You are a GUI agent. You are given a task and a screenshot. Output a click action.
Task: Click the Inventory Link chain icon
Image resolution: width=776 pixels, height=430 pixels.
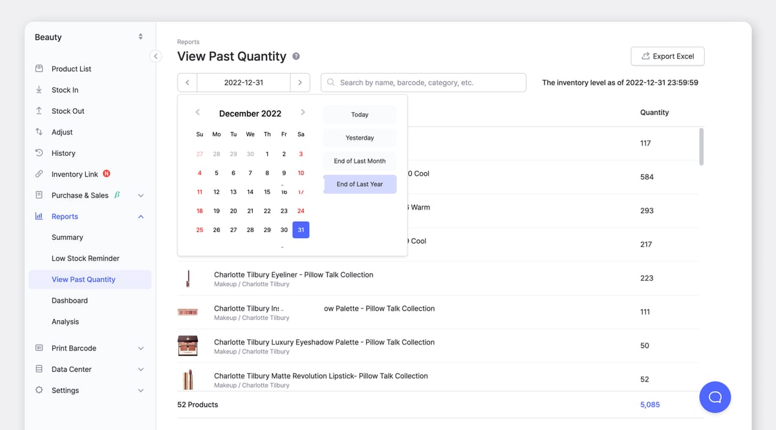[x=39, y=174]
